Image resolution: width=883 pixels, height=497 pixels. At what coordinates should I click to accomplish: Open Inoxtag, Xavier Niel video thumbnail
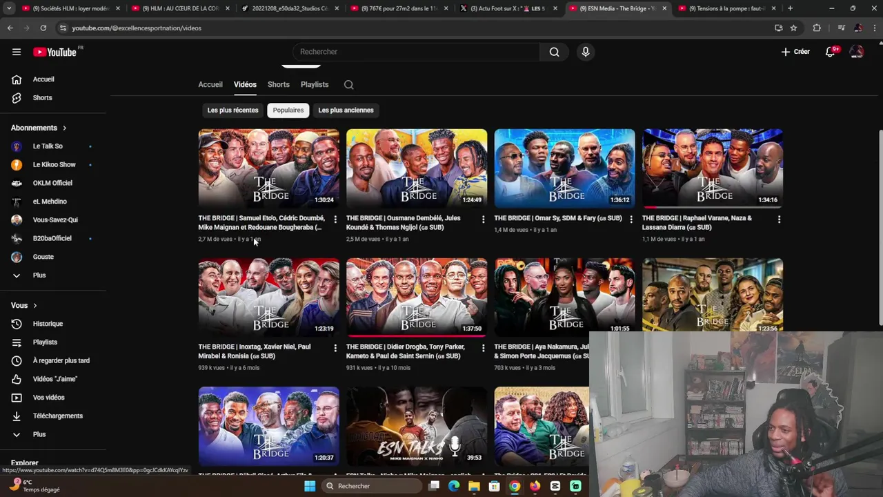[268, 297]
